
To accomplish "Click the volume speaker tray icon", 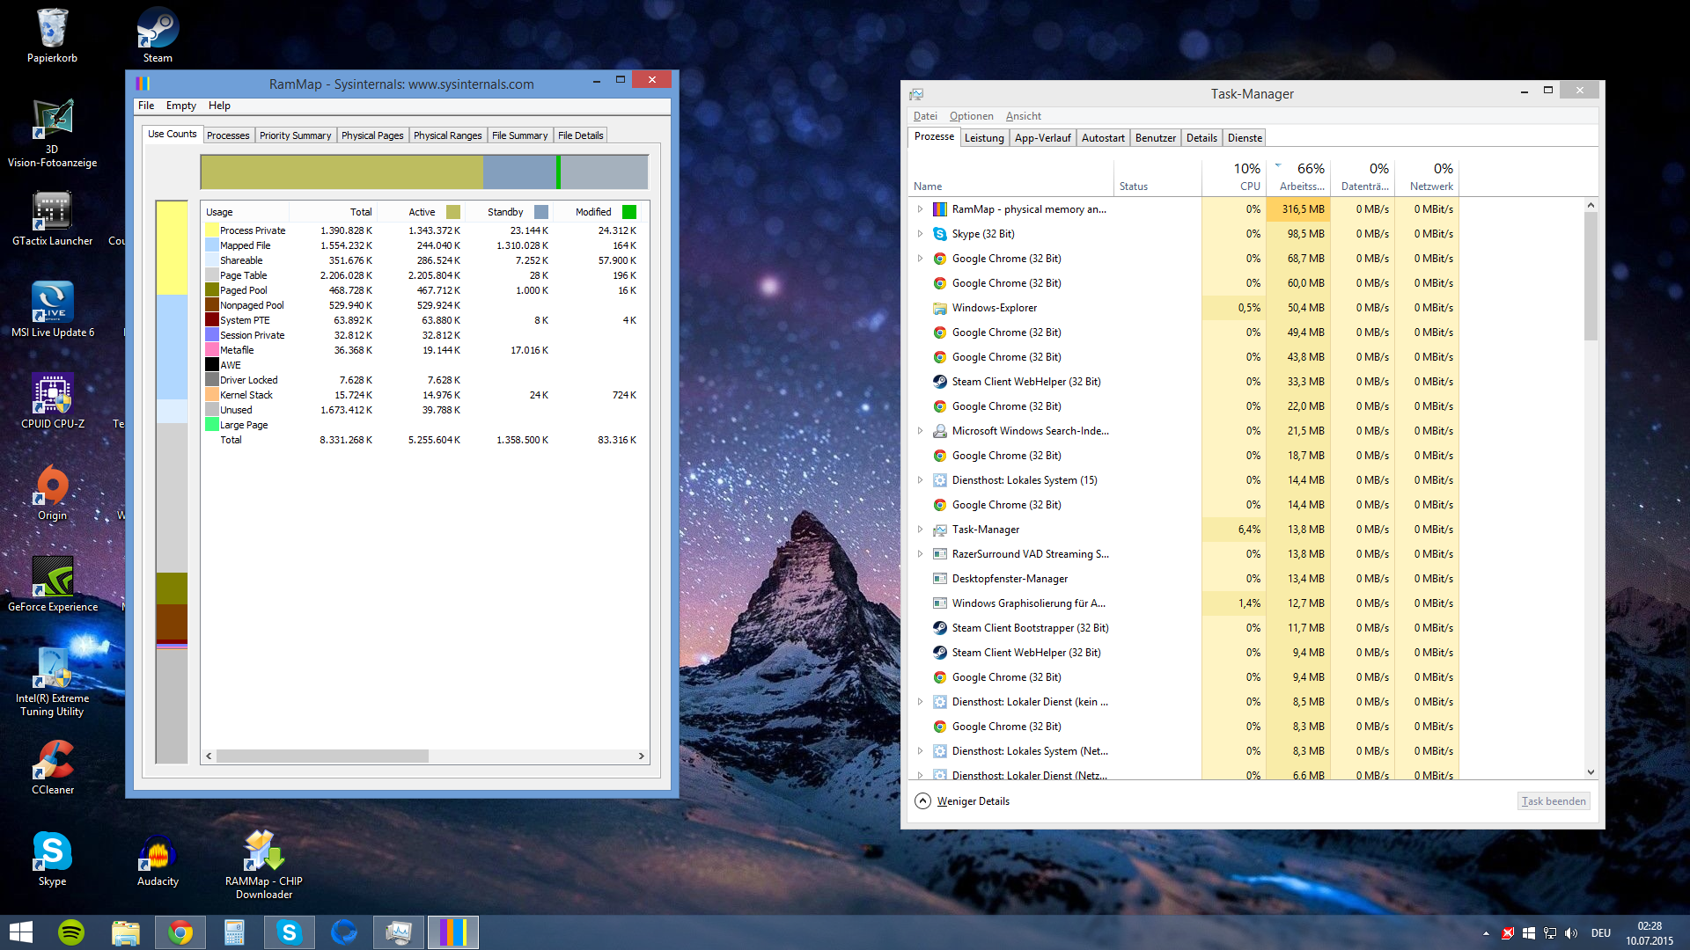I will pos(1571,933).
